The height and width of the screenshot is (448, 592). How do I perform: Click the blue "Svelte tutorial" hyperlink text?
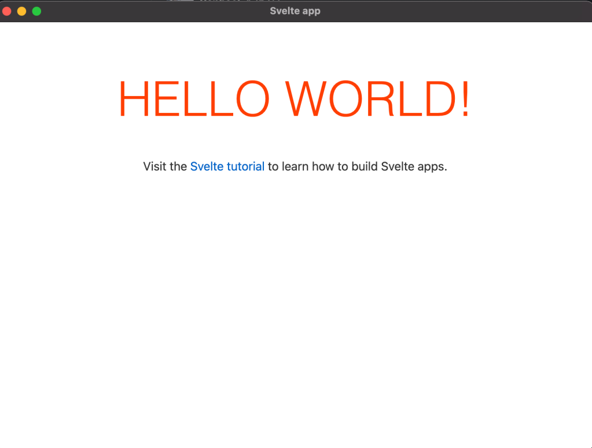tap(227, 166)
